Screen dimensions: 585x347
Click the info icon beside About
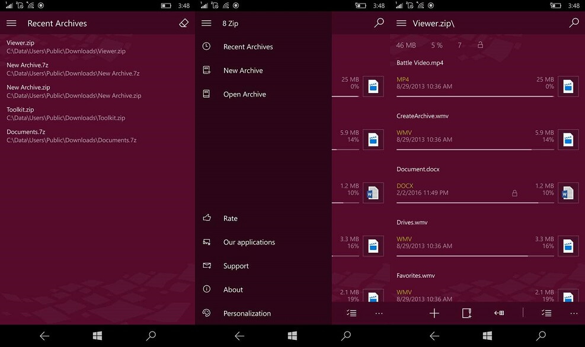[x=207, y=289]
